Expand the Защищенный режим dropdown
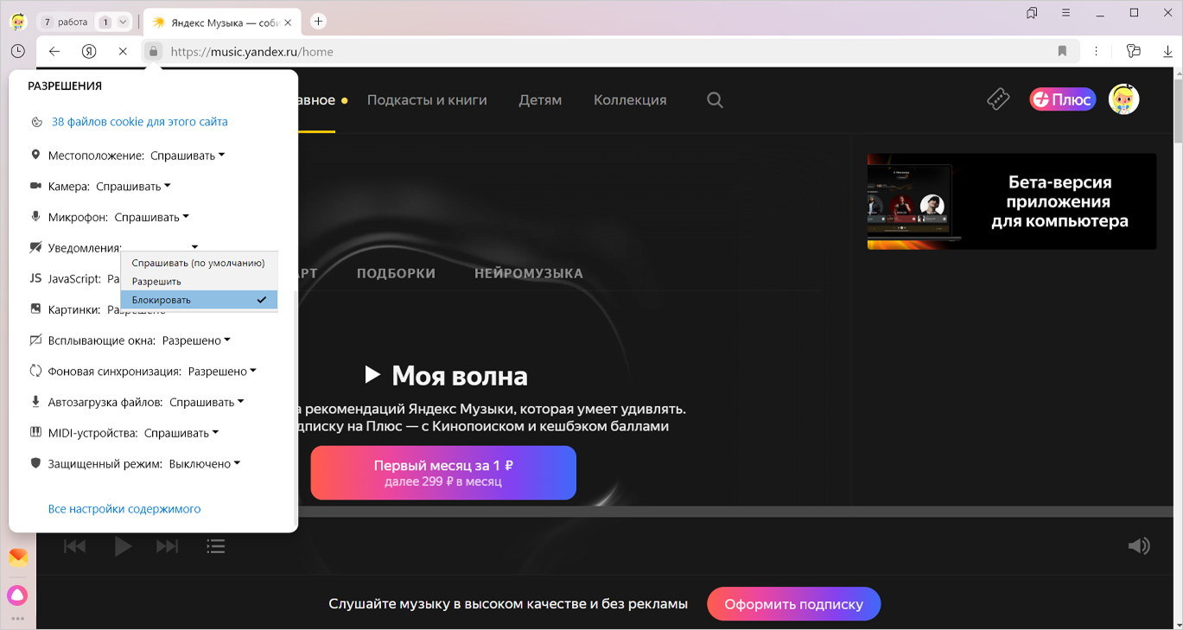The width and height of the screenshot is (1183, 630). click(x=204, y=464)
